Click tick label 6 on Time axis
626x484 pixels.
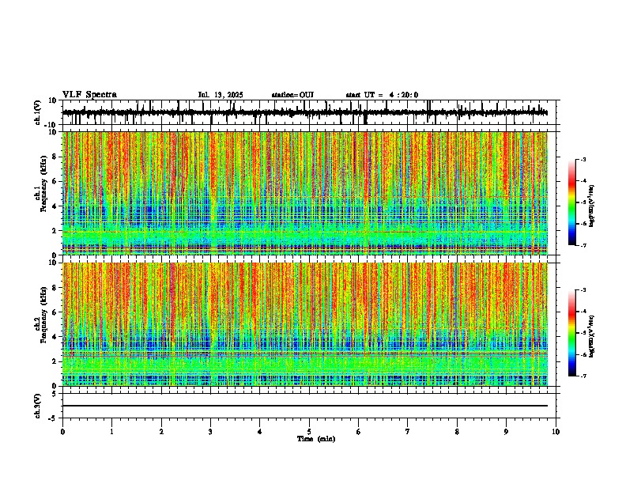point(359,432)
